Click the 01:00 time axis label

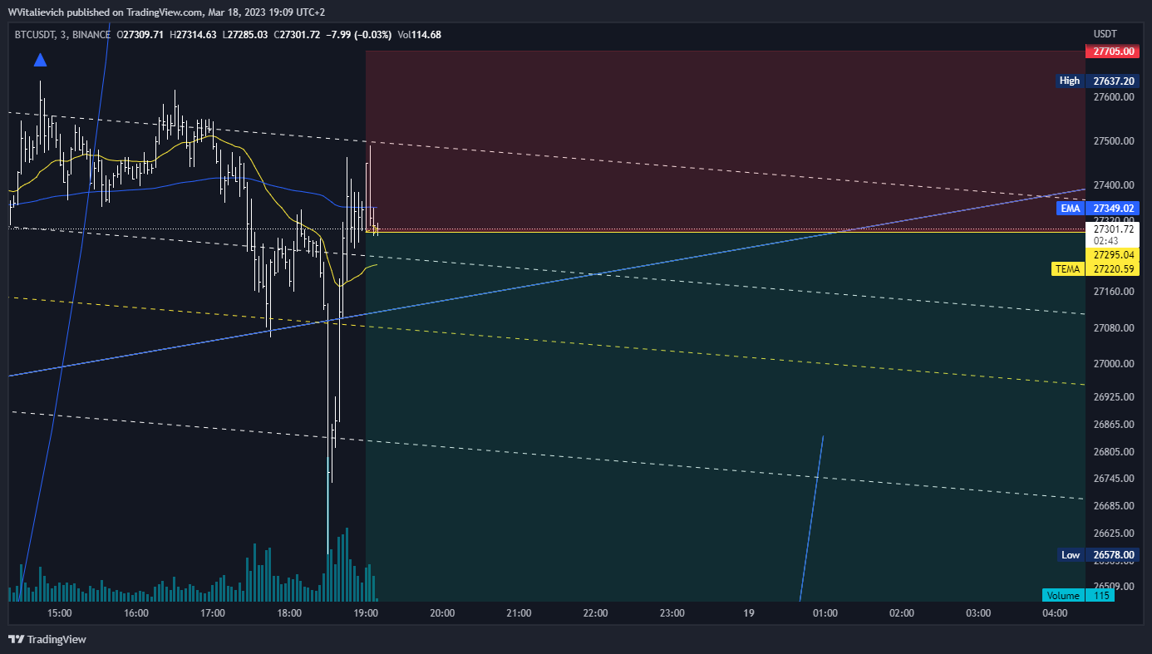tap(825, 613)
